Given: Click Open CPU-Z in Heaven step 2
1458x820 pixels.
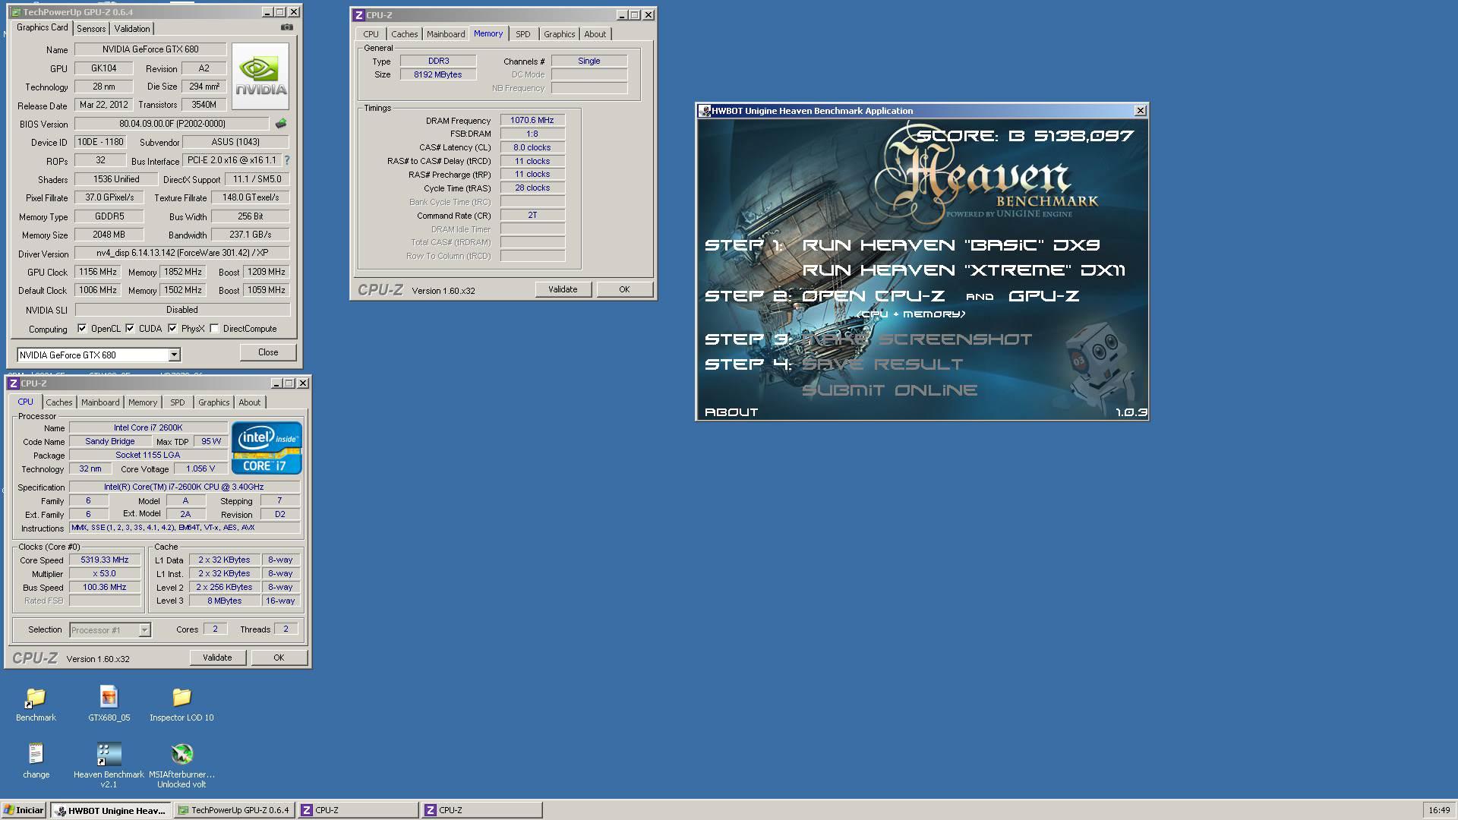Looking at the screenshot, I should [873, 296].
